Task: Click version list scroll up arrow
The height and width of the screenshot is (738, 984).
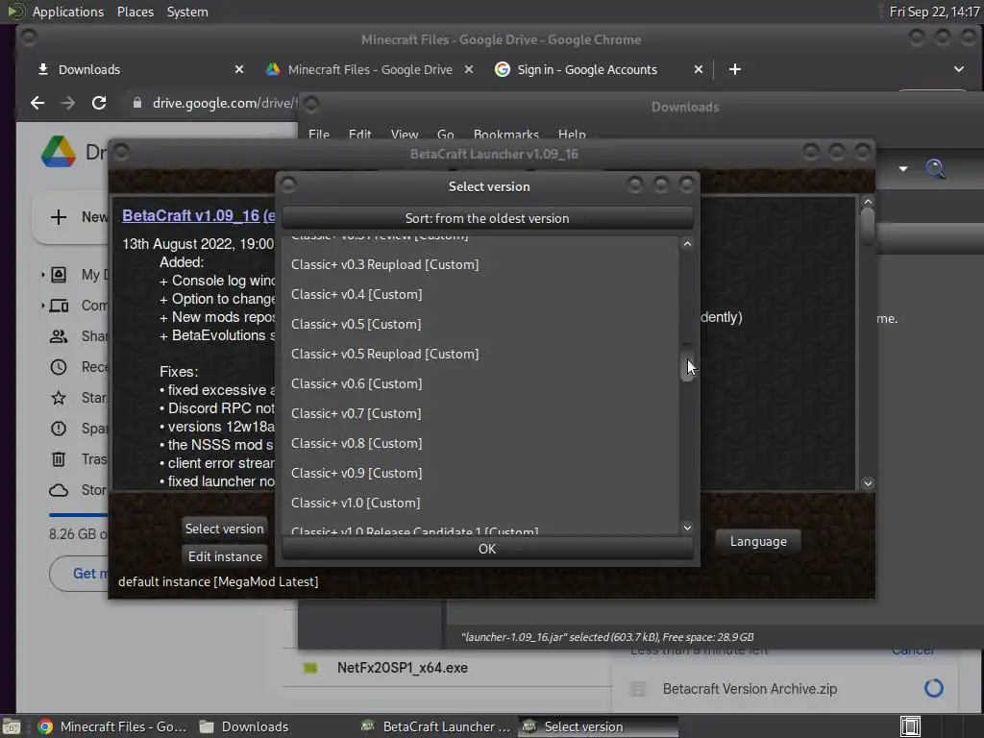Action: click(687, 244)
